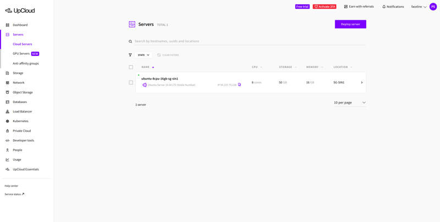Open Anti-affinity groups submenu item
The width and height of the screenshot is (440, 222).
pos(26,64)
